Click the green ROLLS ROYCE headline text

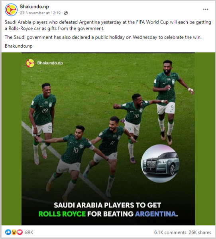[x=62, y=214]
